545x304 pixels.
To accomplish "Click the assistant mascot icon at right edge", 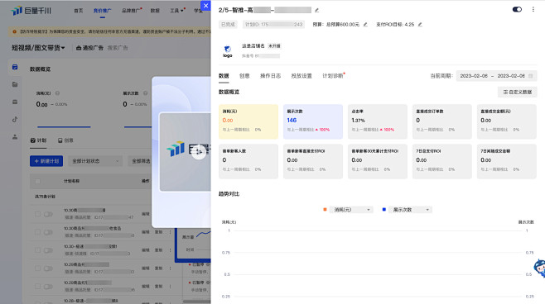I will coord(539,268).
